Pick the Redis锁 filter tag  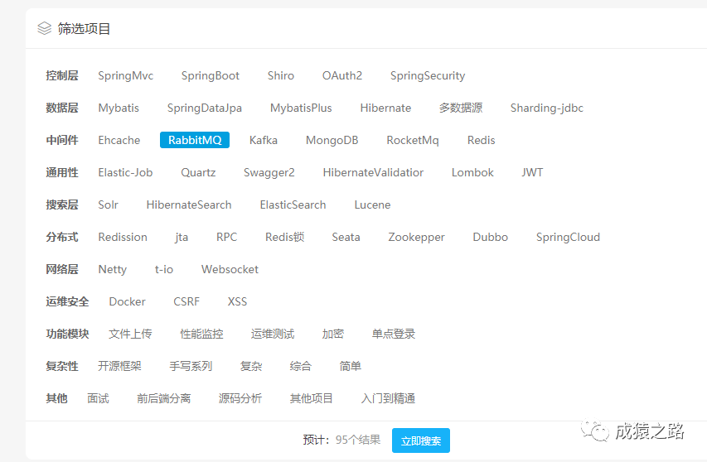tap(284, 238)
